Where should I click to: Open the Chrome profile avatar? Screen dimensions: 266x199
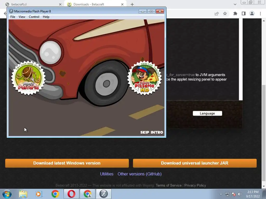(x=252, y=13)
